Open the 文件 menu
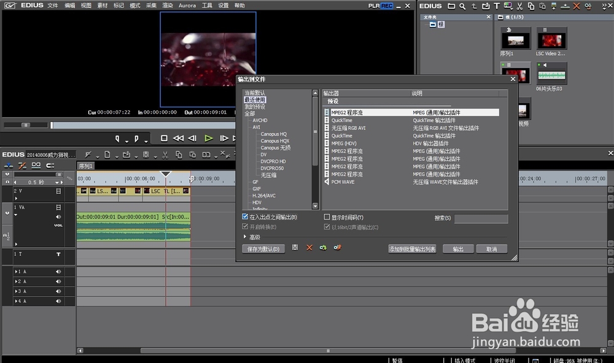 pos(52,6)
